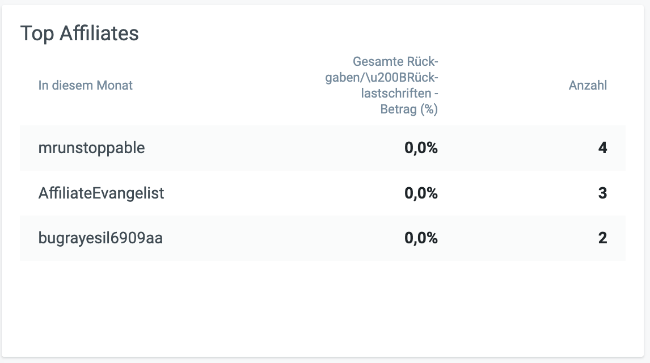Click the 0,0% value for AffiliateEvangelist
Screen dimensions: 650x363
click(x=421, y=193)
